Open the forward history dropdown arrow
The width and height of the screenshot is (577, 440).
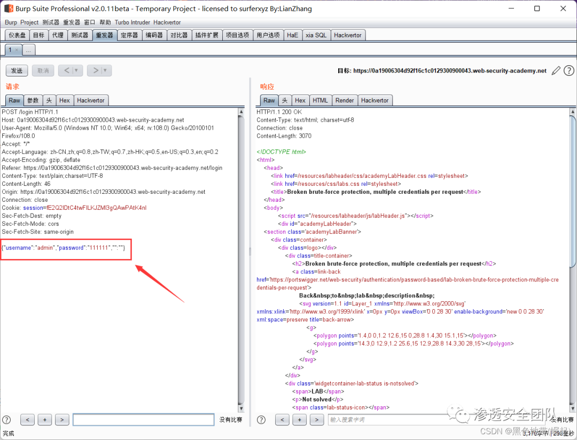click(105, 70)
